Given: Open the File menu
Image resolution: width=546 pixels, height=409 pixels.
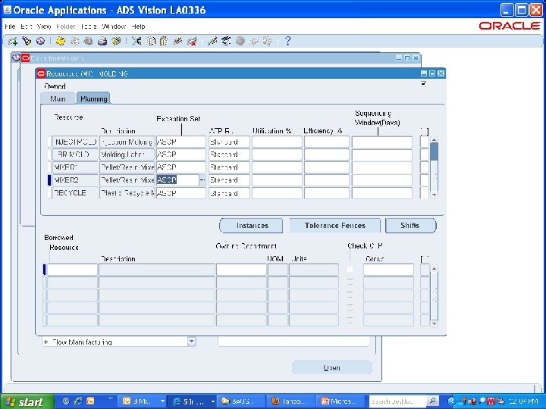Looking at the screenshot, I should pyautogui.click(x=10, y=27).
